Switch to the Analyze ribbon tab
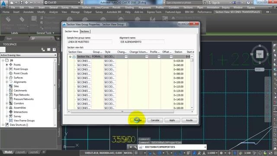 pyautogui.click(x=53, y=12)
